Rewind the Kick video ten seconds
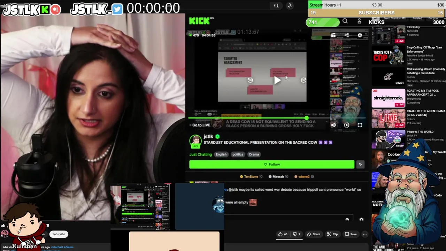Viewport: 446px width, 251px height. pos(250,80)
